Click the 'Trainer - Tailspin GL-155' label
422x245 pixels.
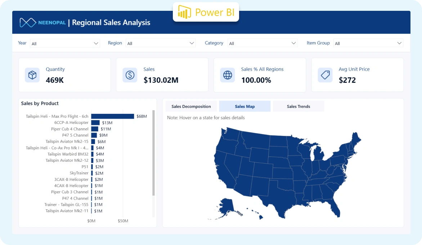(x=67, y=204)
